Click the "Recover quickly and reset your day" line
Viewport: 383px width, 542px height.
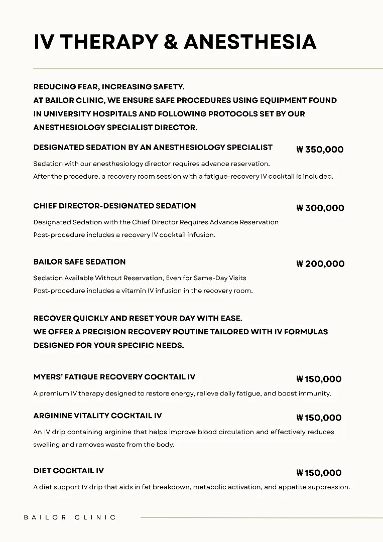click(138, 319)
